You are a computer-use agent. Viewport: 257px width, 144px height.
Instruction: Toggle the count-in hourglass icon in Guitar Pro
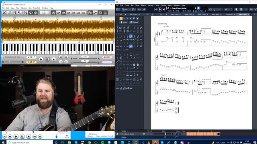[x=196, y=8]
